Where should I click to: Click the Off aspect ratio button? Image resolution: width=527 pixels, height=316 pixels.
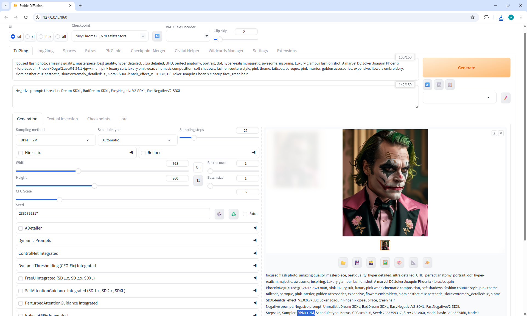pyautogui.click(x=198, y=167)
